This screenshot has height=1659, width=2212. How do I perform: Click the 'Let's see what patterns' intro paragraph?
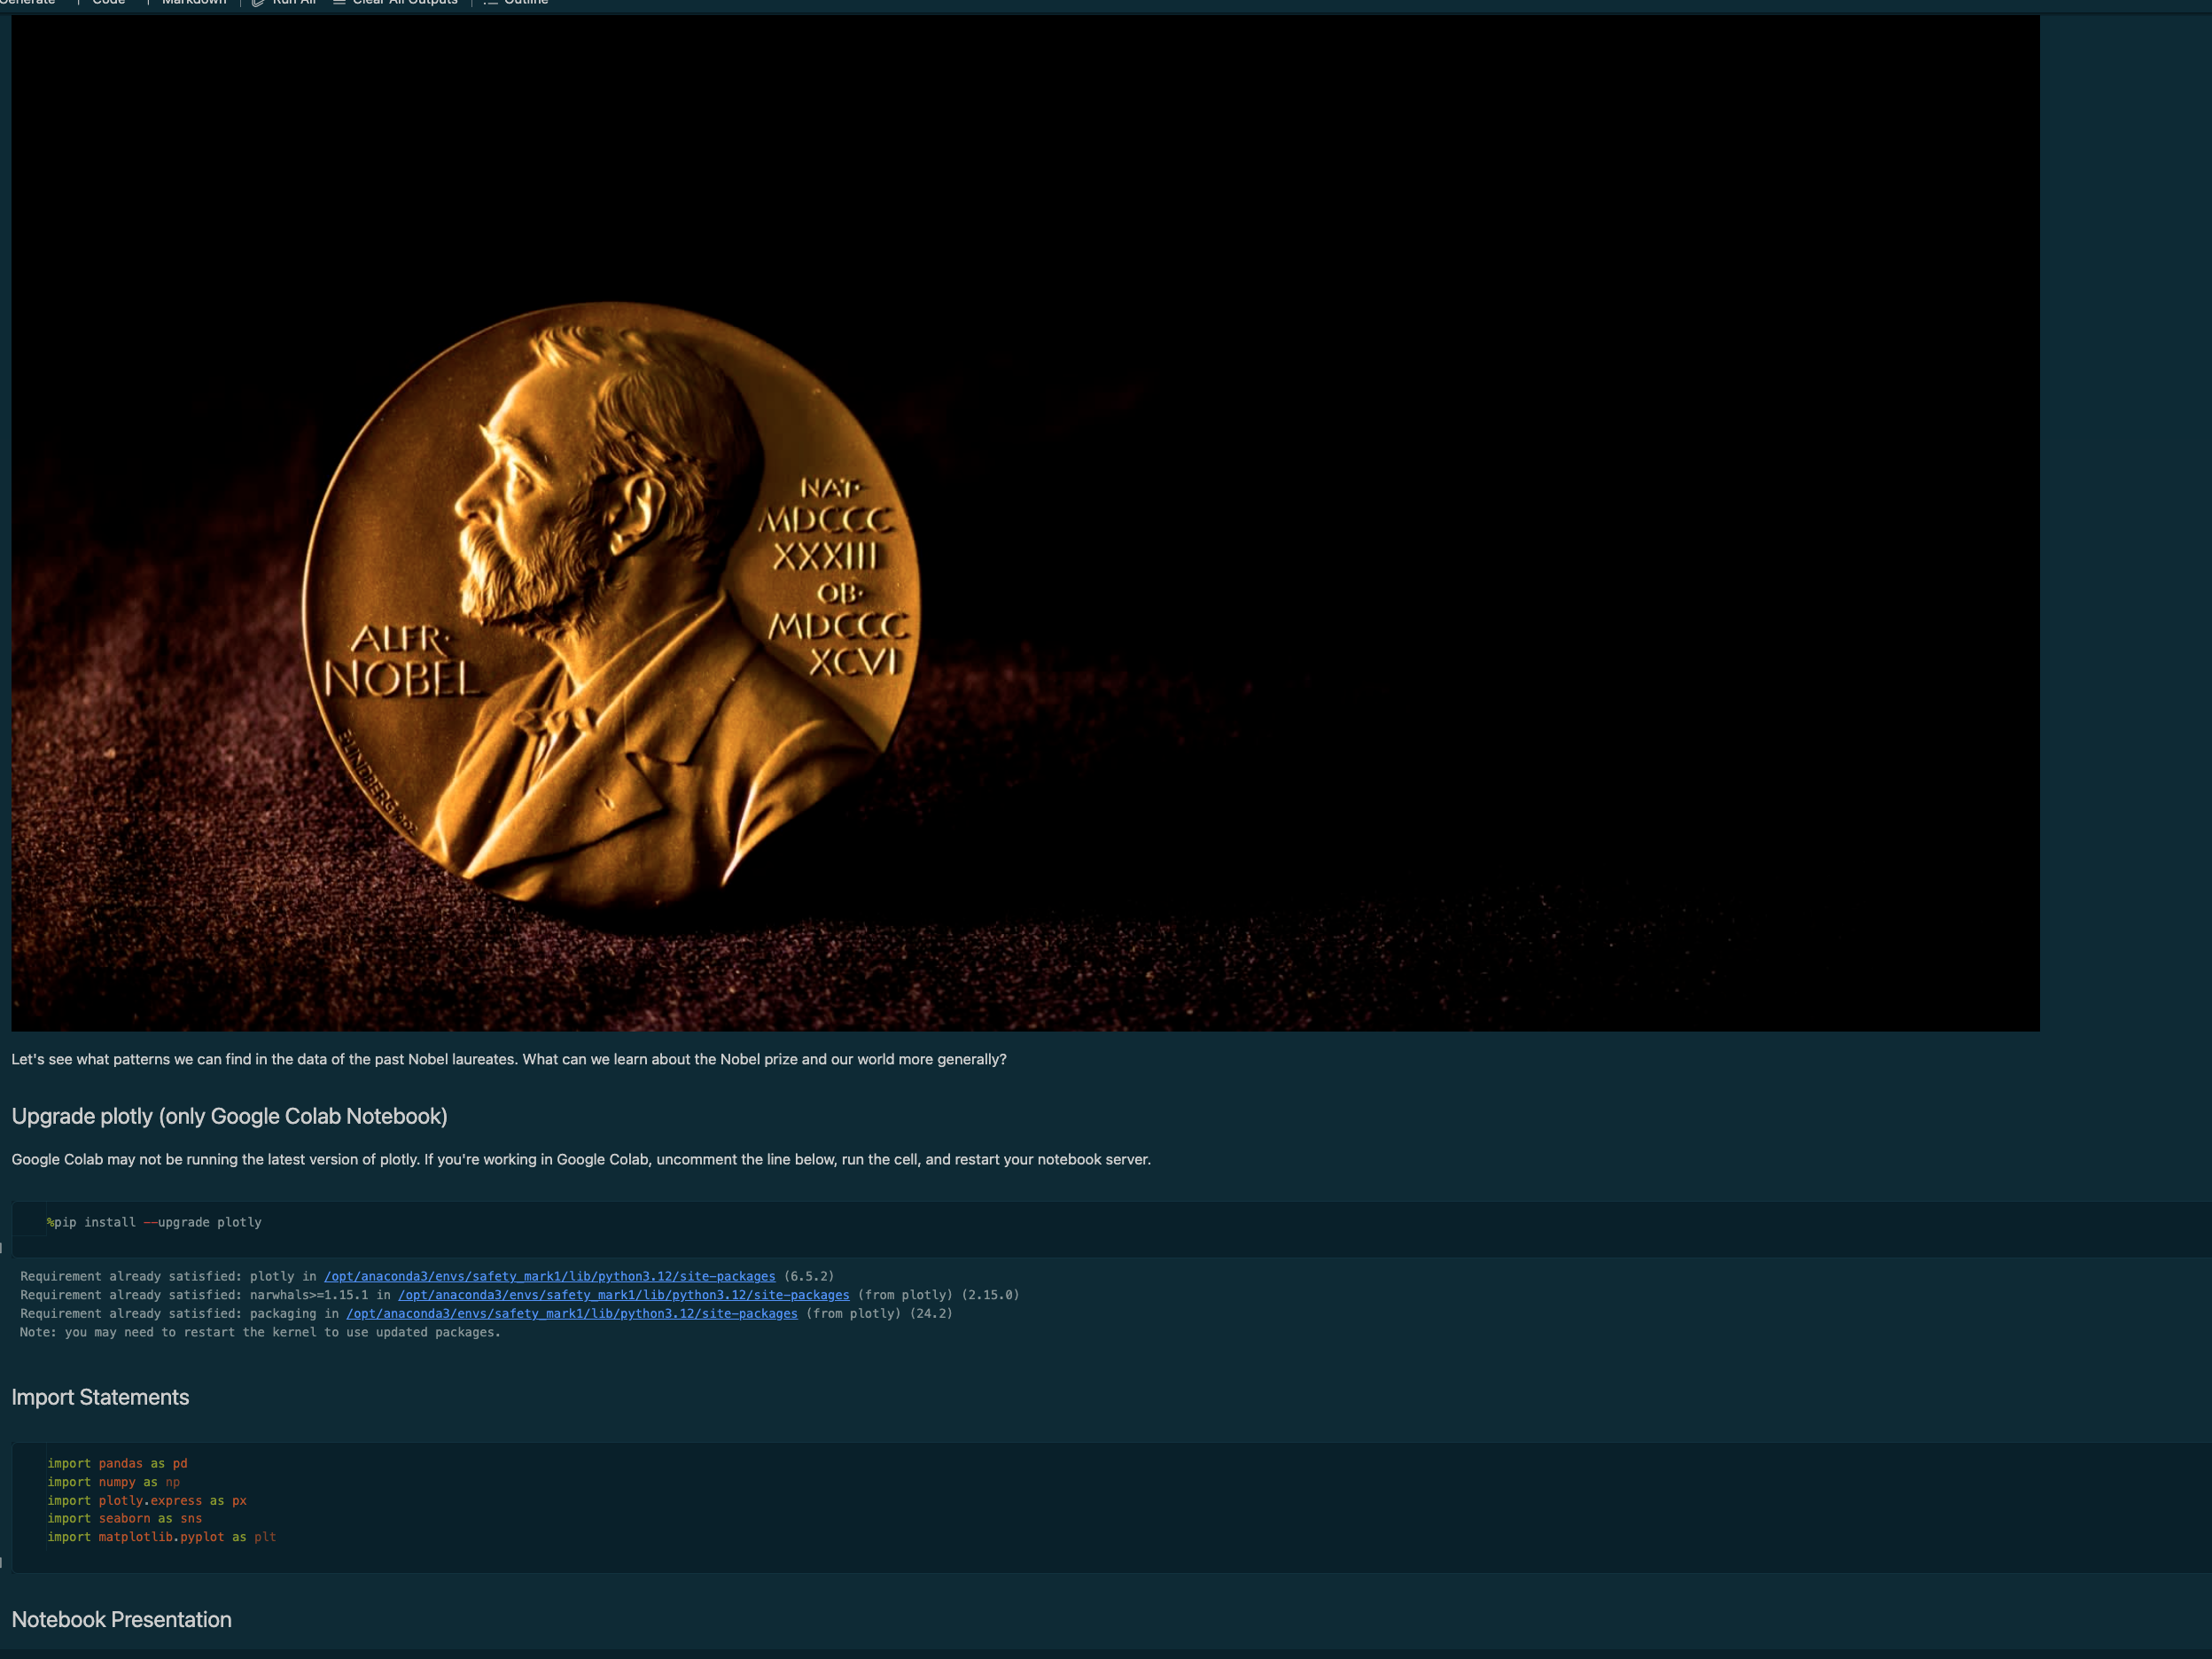tap(509, 1059)
